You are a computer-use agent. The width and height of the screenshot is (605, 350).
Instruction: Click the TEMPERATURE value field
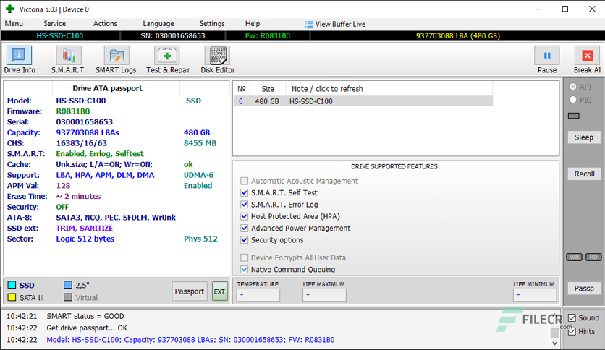[258, 295]
